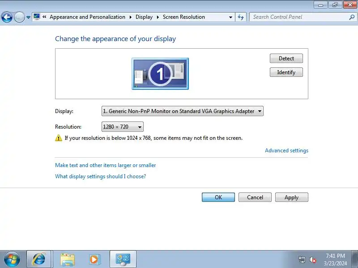Screen dimensions: 358x268
Task: Click the Control Panel taskbar button
Action: (123, 259)
